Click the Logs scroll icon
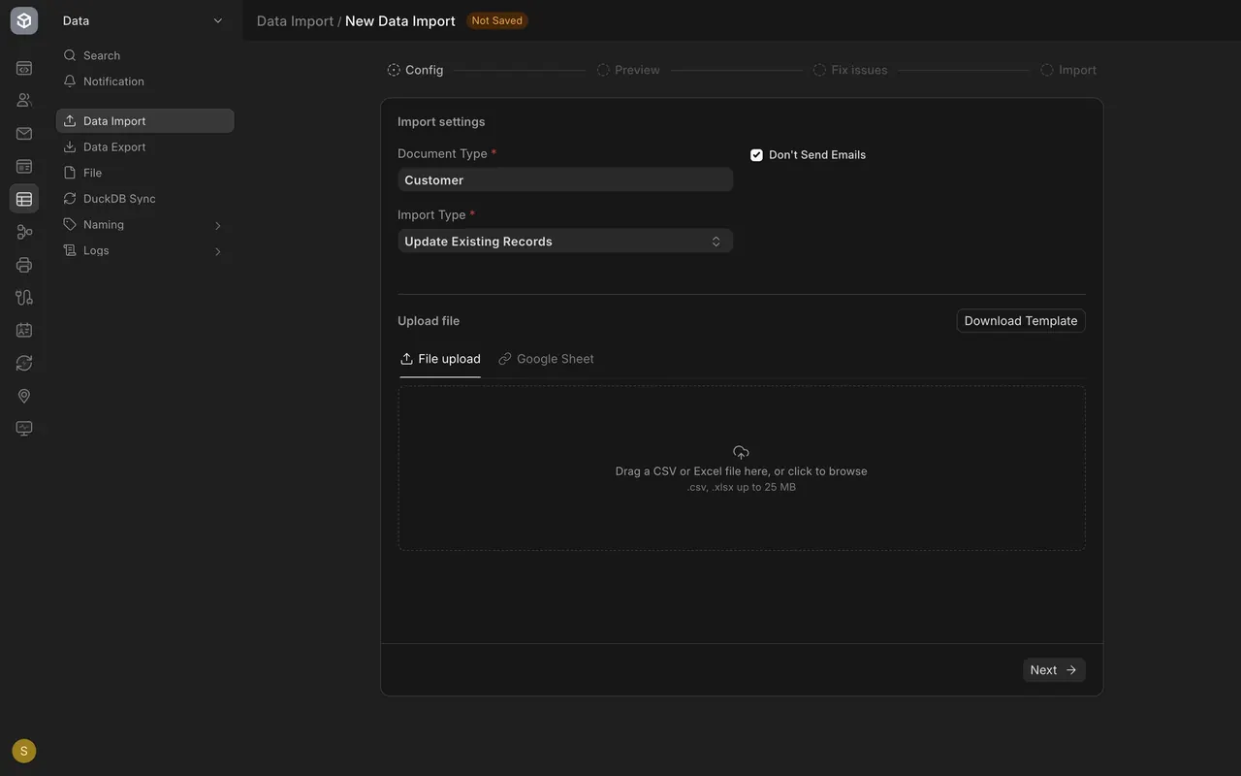This screenshot has height=776, width=1241. [x=70, y=250]
